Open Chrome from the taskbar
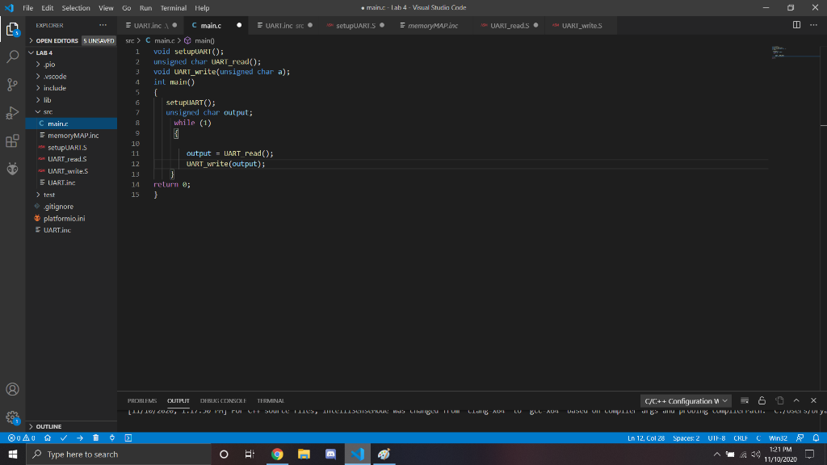The image size is (827, 465). click(x=277, y=454)
